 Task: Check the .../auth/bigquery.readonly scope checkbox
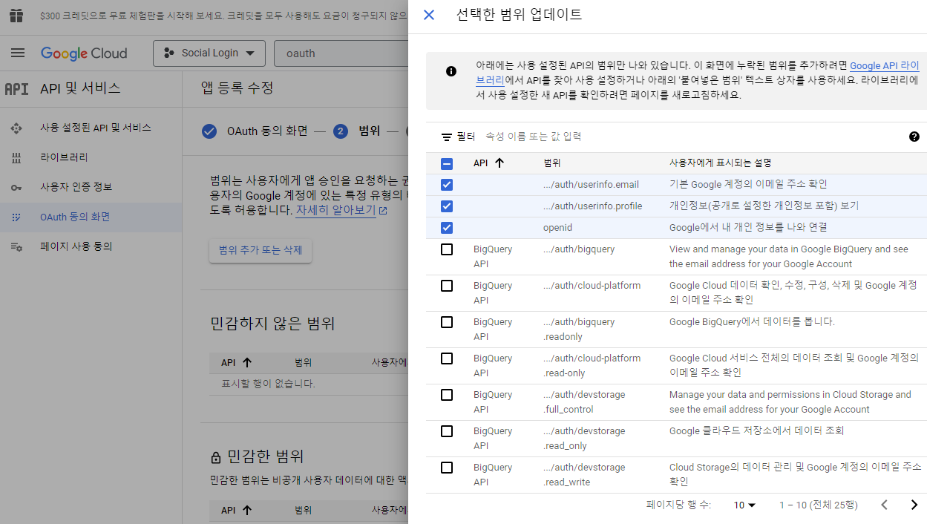coord(447,322)
